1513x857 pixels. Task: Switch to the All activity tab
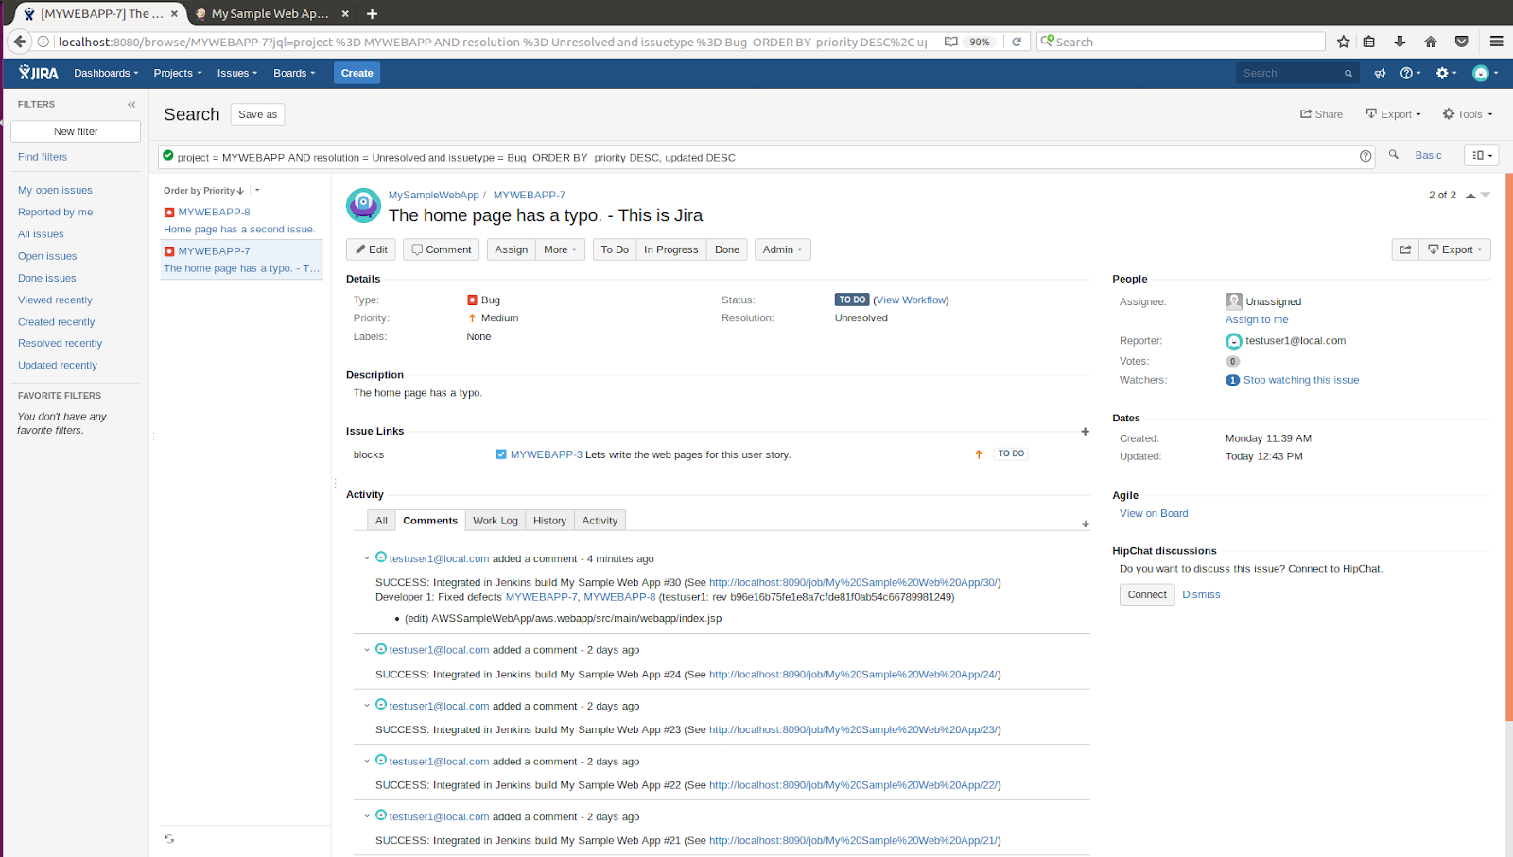point(381,521)
